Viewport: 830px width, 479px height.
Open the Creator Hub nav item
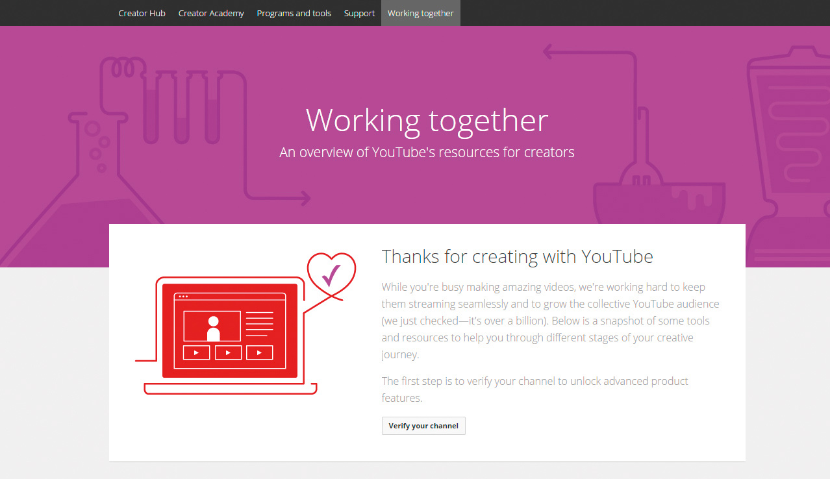[142, 13]
